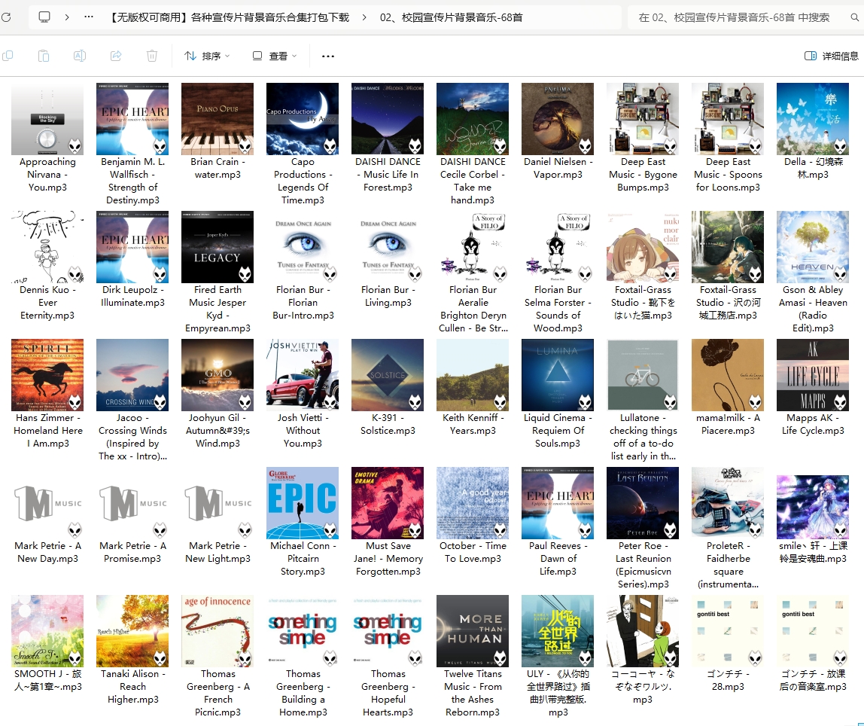The height and width of the screenshot is (726, 864).
Task: Click the delete trash icon
Action: (152, 56)
